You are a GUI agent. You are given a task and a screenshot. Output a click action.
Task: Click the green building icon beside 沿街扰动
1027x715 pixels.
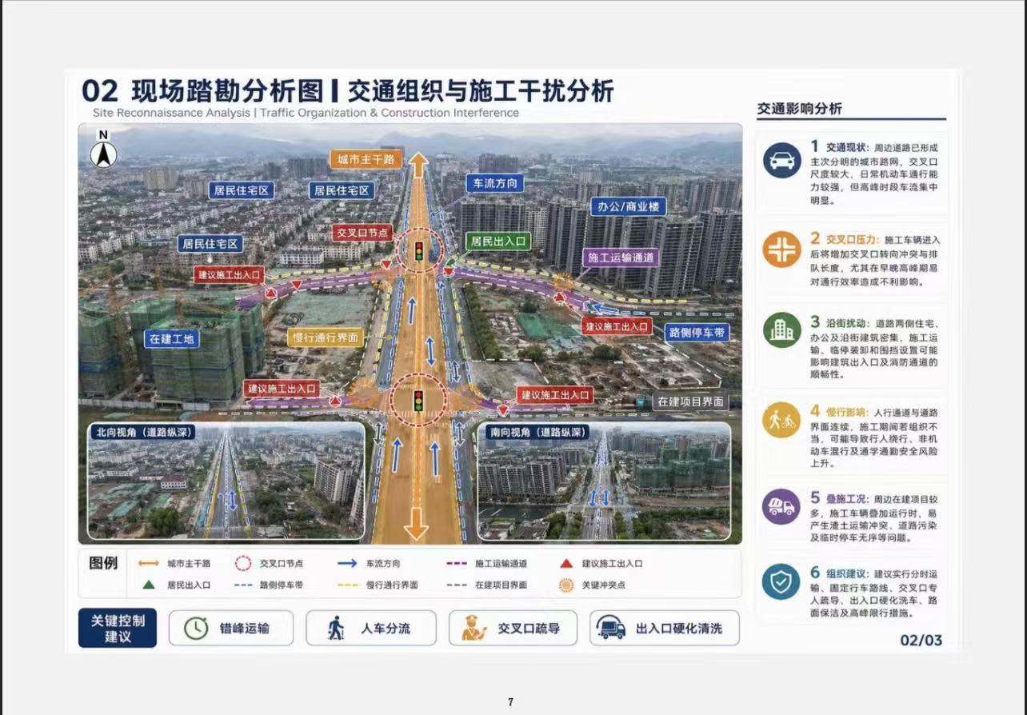(781, 329)
